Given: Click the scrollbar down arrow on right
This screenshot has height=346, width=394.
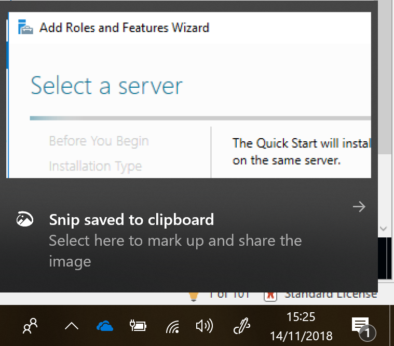Looking at the screenshot, I should coord(384,228).
